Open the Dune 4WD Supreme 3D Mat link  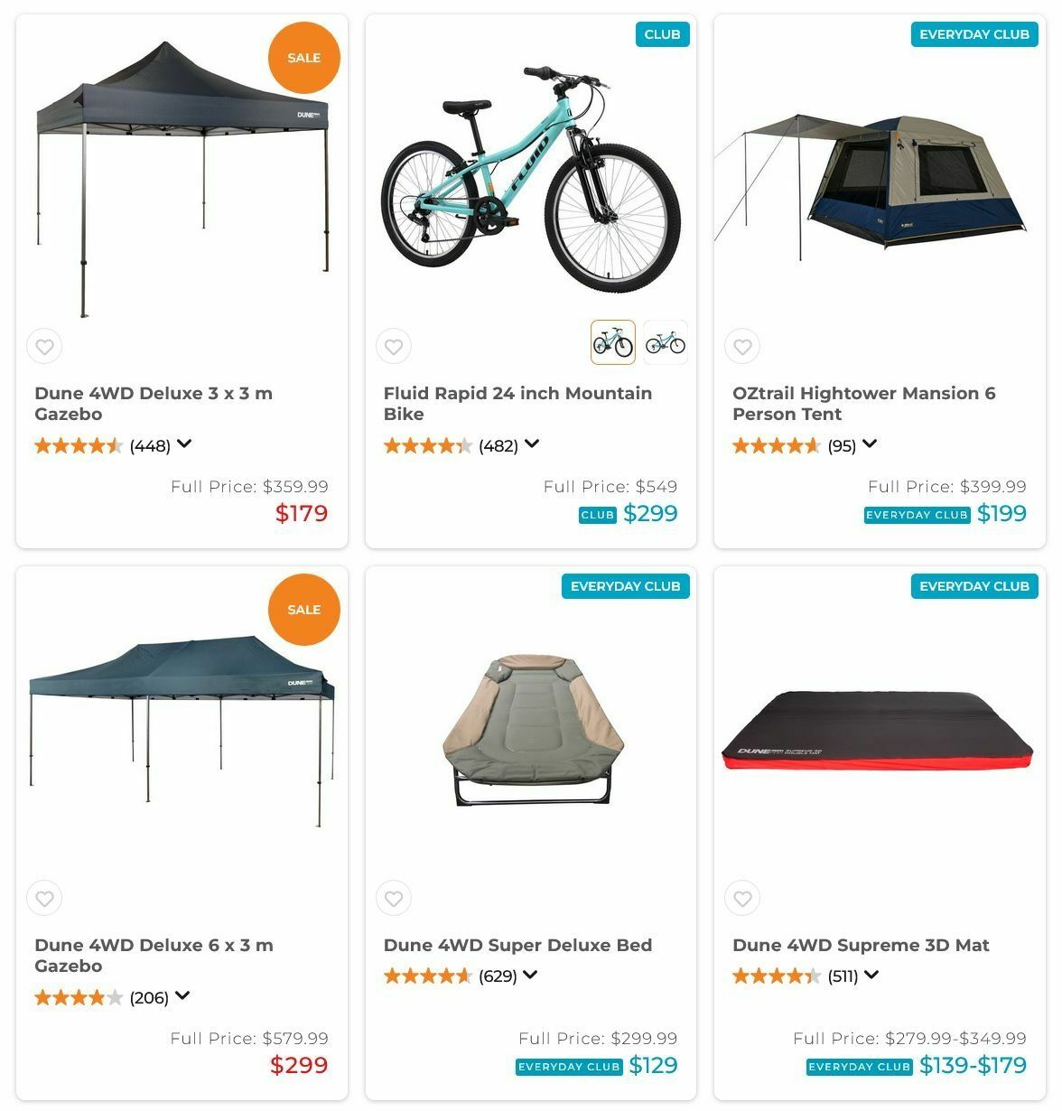[x=861, y=945]
